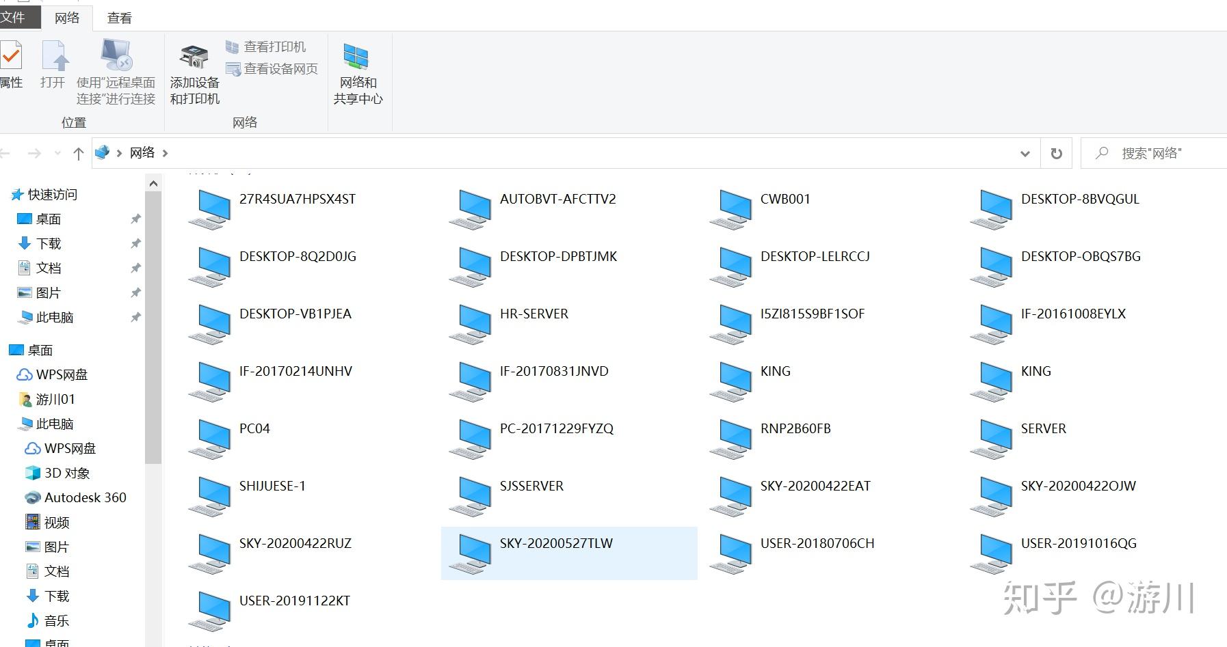Open the recent locations dropdown arrow

click(57, 153)
